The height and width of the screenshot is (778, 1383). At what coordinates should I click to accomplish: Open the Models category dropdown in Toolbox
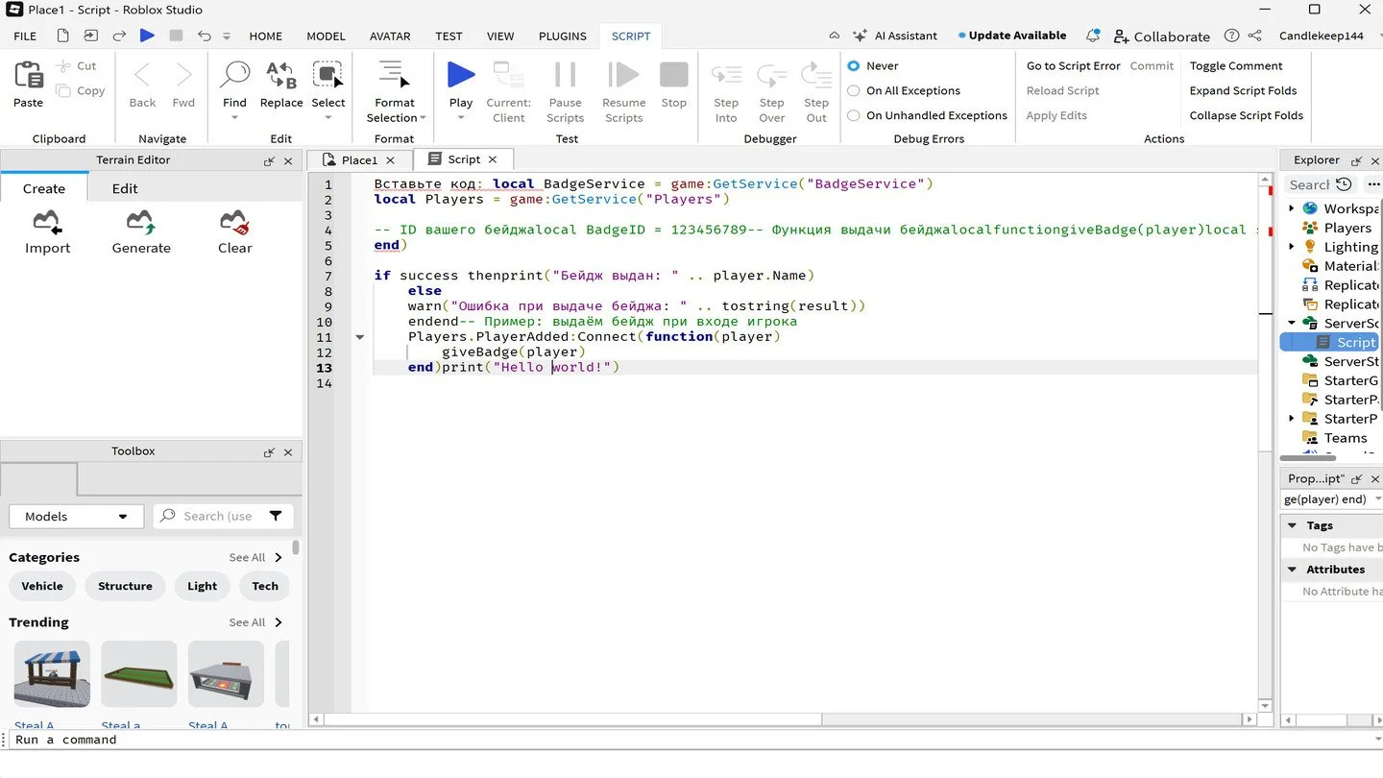(77, 517)
